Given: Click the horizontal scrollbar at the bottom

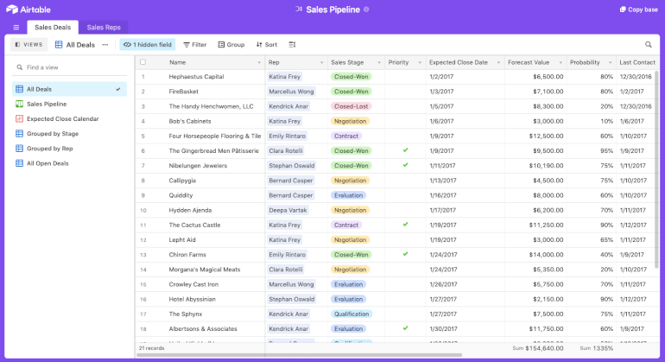Looking at the screenshot, I should (x=299, y=355).
